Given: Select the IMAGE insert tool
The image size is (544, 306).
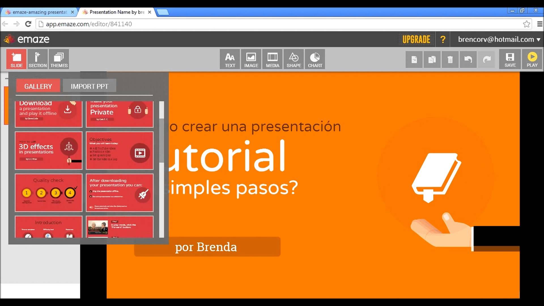Looking at the screenshot, I should pos(251,59).
